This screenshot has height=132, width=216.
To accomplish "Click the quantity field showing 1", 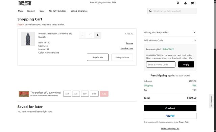I will click(90, 35).
